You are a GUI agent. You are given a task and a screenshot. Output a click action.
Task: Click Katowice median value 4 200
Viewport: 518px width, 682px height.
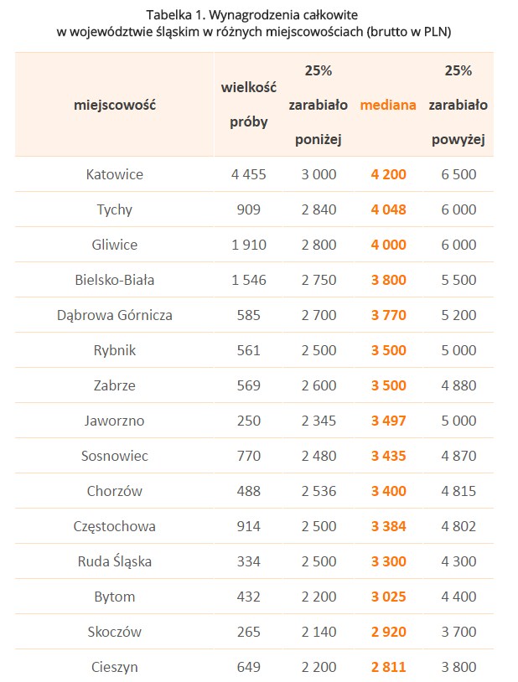[x=388, y=174]
